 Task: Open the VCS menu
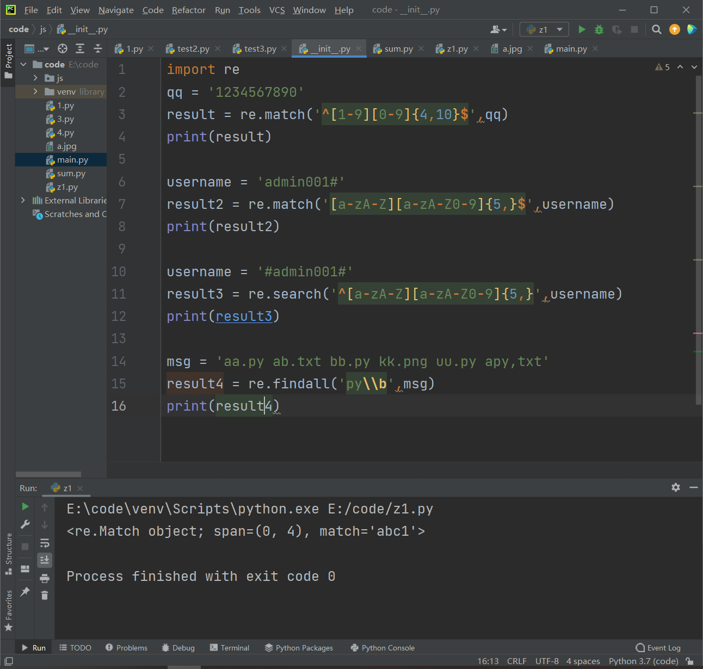coord(277,10)
